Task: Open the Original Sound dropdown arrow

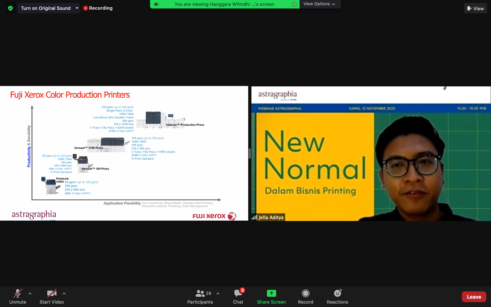Action: (x=77, y=8)
